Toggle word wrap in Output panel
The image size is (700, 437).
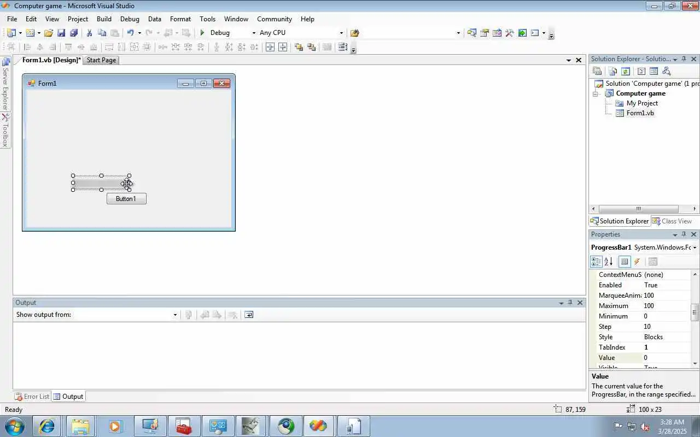pyautogui.click(x=249, y=315)
